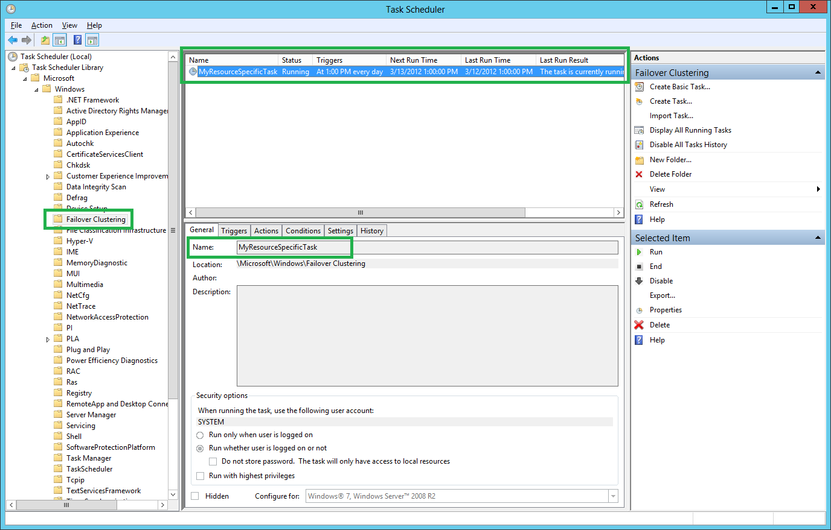Collapse the Failover Clustering actions section
Screen dimensions: 831x530
[x=818, y=72]
